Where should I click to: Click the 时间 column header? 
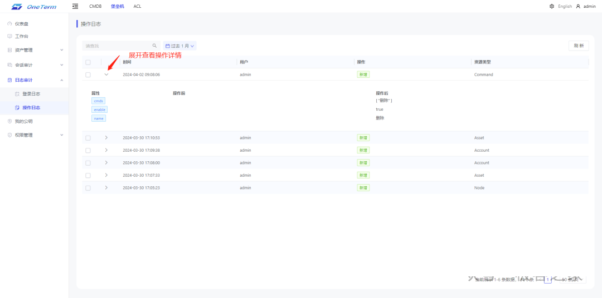(127, 62)
